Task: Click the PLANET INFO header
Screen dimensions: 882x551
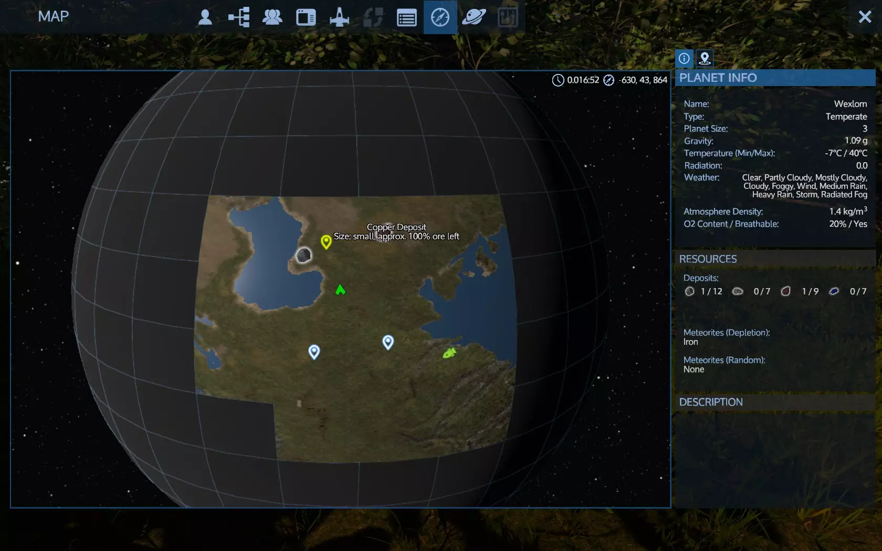Action: tap(775, 78)
